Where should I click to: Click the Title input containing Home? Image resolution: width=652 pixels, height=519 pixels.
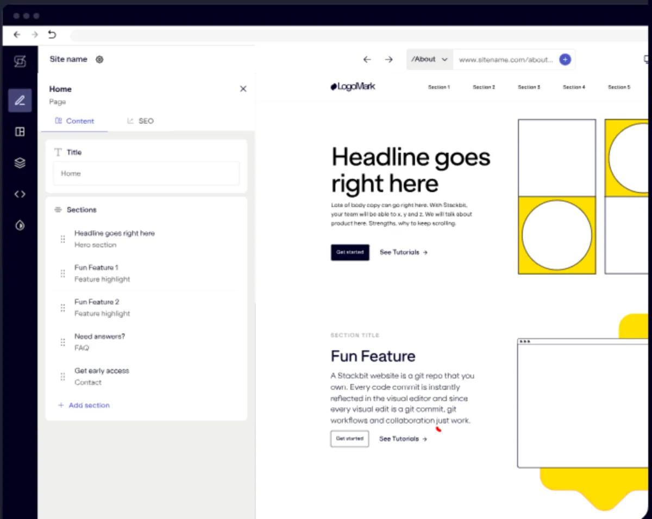click(x=146, y=173)
